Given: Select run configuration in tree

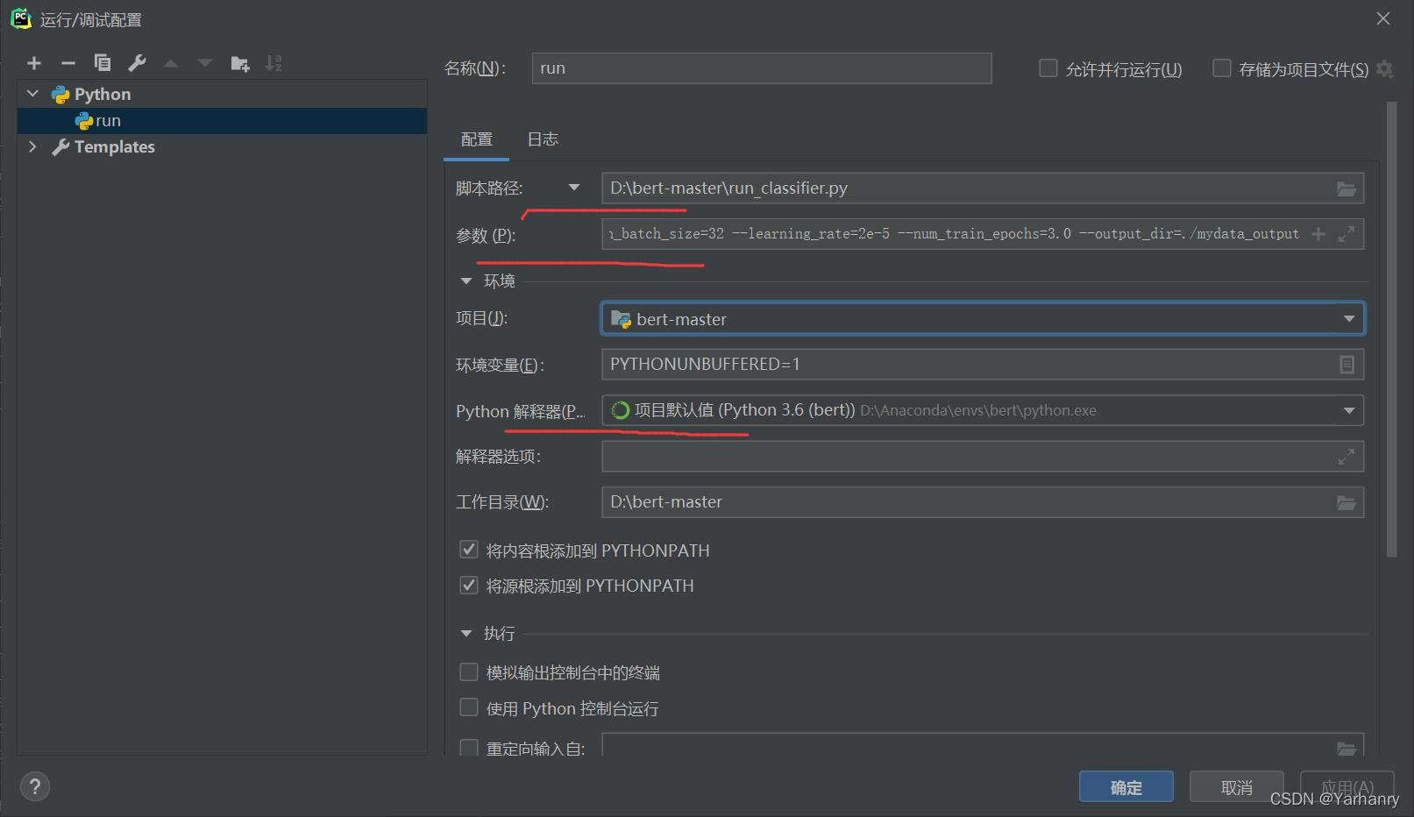Looking at the screenshot, I should [x=222, y=121].
